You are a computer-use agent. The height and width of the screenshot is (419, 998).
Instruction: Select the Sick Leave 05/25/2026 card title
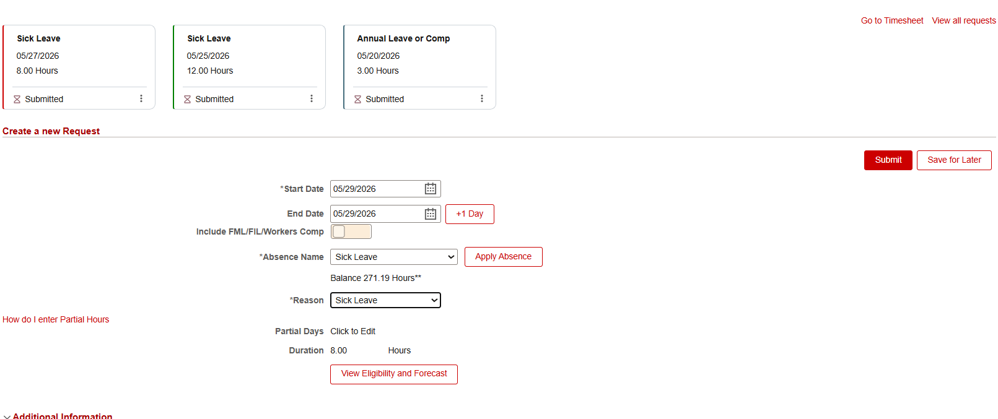coord(209,38)
